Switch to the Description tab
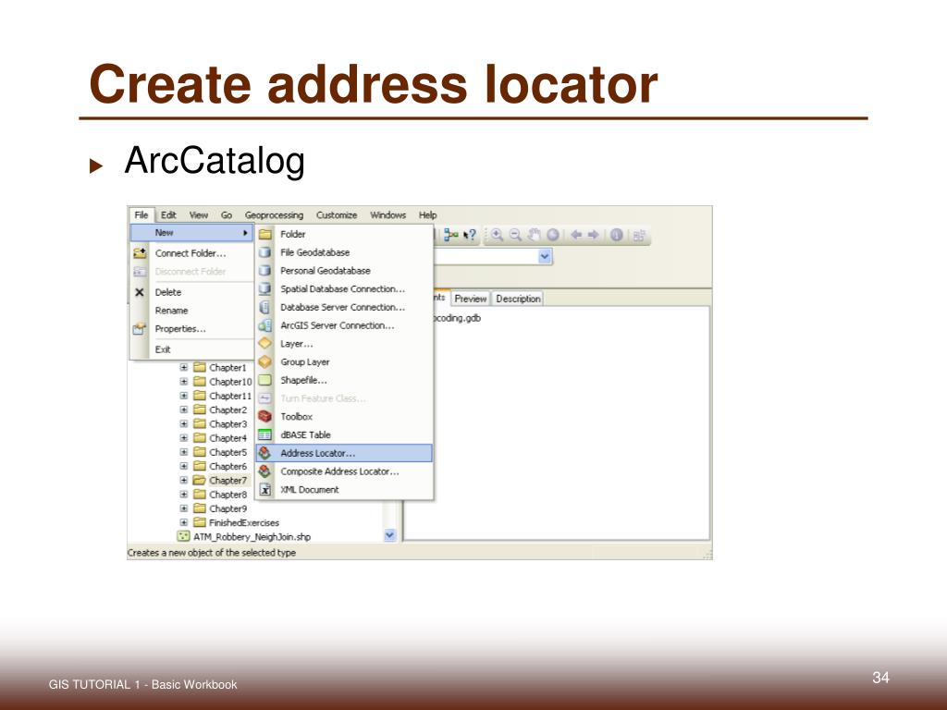Image resolution: width=947 pixels, height=710 pixels. [x=518, y=299]
